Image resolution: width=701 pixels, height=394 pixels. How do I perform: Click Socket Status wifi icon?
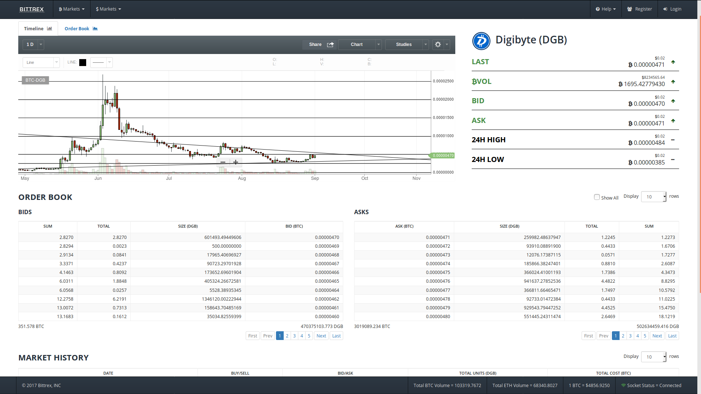click(x=624, y=385)
